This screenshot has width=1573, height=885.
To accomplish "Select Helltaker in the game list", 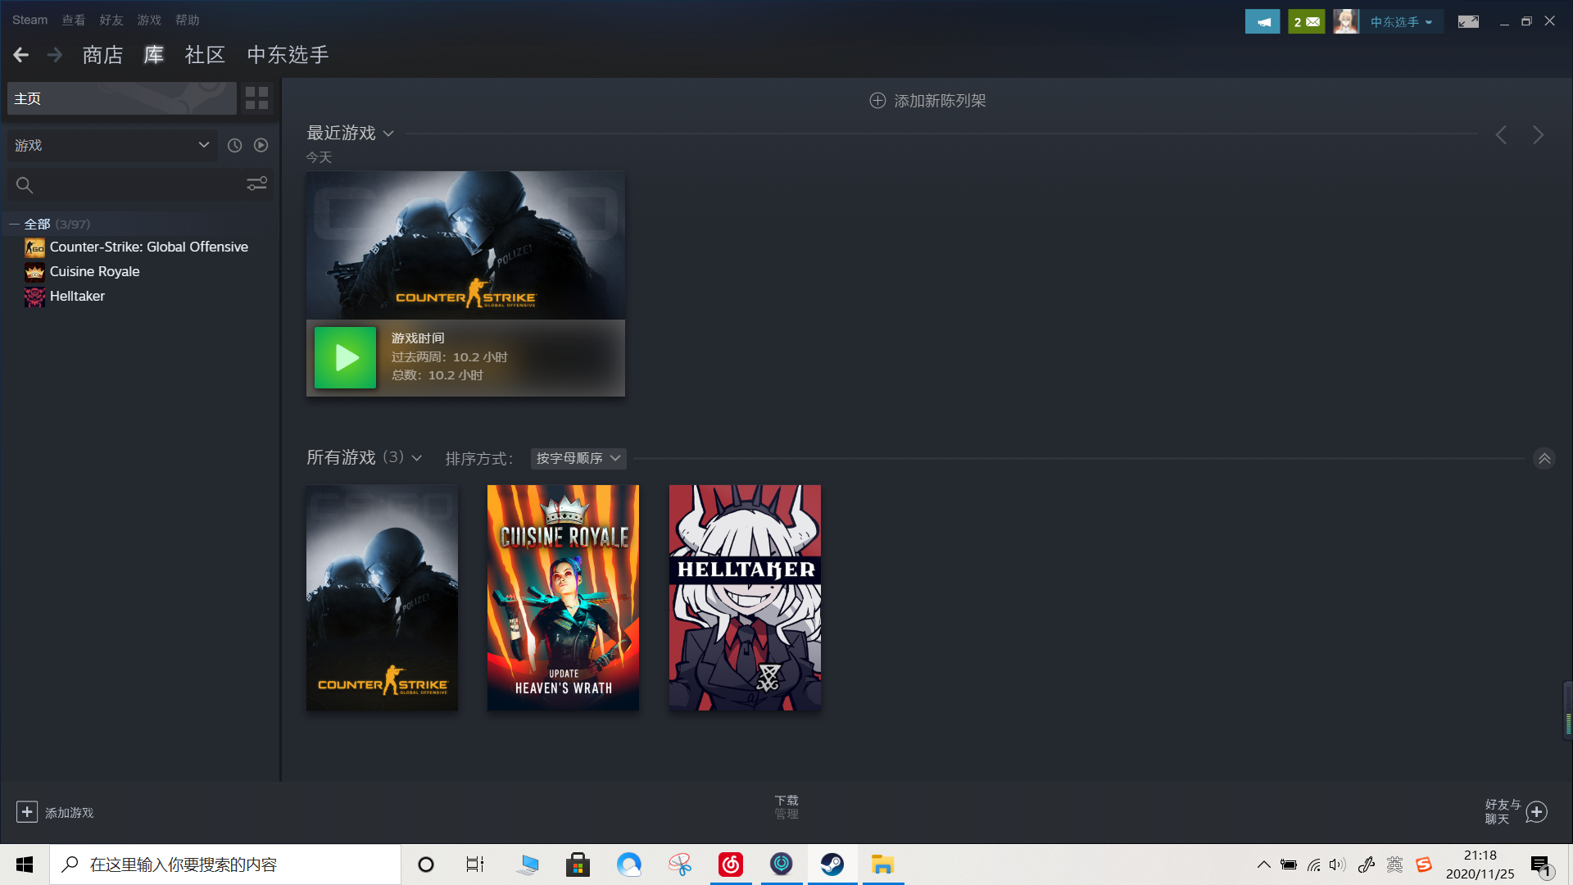I will tap(77, 296).
